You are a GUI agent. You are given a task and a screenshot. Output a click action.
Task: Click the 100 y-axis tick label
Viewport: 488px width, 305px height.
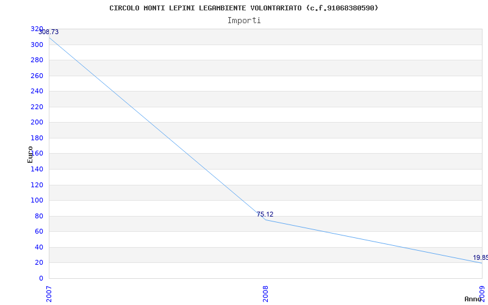pyautogui.click(x=37, y=201)
